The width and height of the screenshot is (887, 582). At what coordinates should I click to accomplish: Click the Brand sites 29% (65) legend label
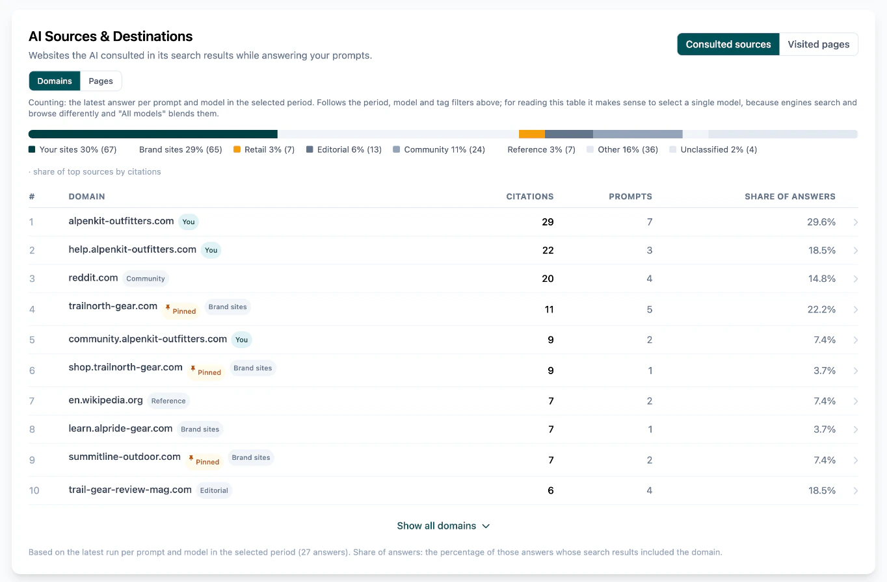181,149
